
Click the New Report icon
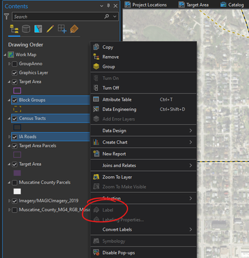click(96, 154)
